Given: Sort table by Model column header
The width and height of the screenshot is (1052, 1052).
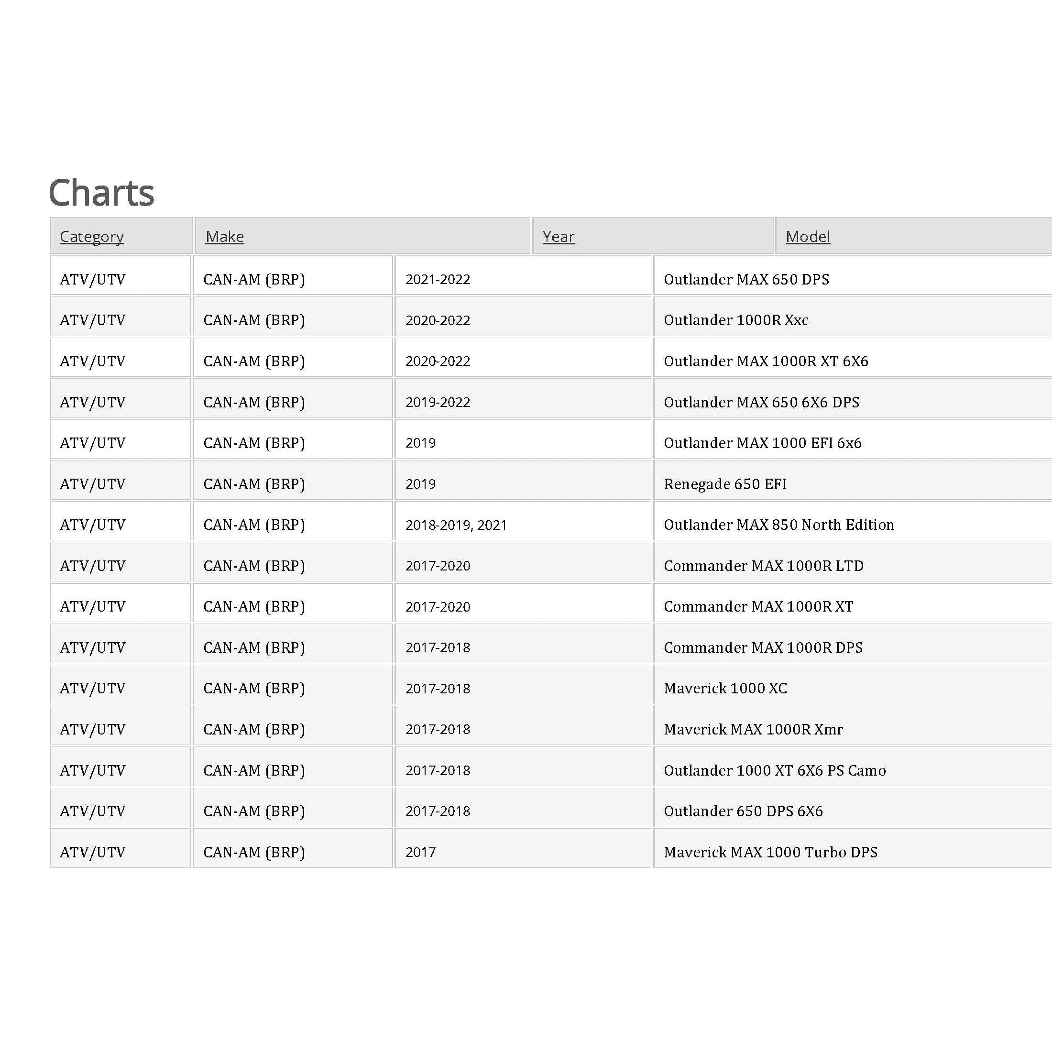Looking at the screenshot, I should [808, 236].
